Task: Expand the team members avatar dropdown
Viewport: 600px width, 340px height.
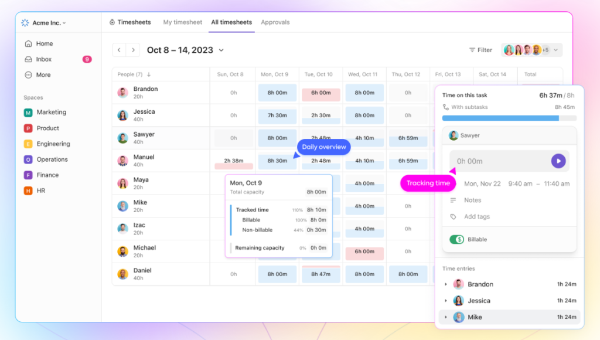Action: pos(555,50)
